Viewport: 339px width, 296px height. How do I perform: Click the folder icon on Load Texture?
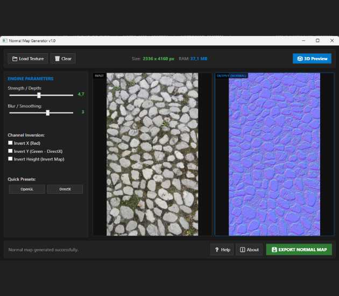coord(15,59)
